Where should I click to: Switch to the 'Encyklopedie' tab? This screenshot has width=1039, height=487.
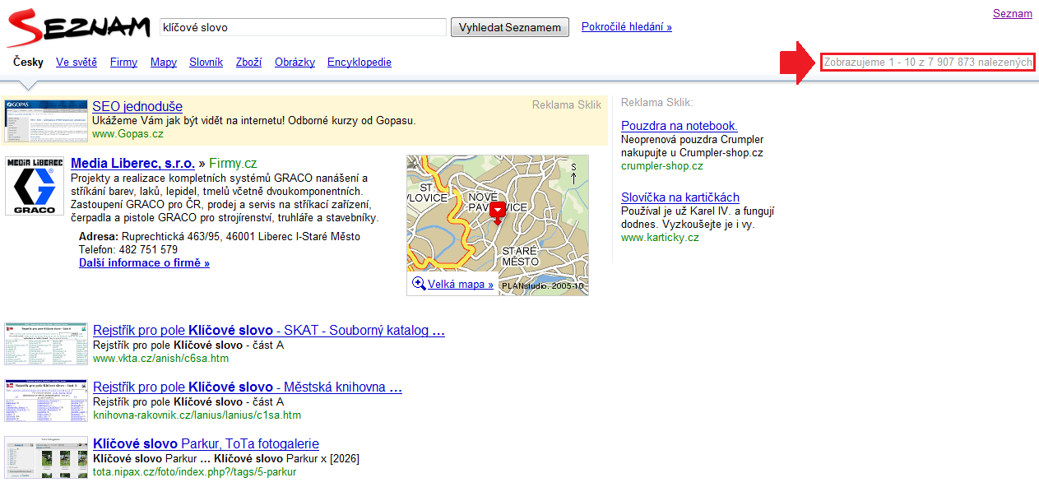pos(359,62)
